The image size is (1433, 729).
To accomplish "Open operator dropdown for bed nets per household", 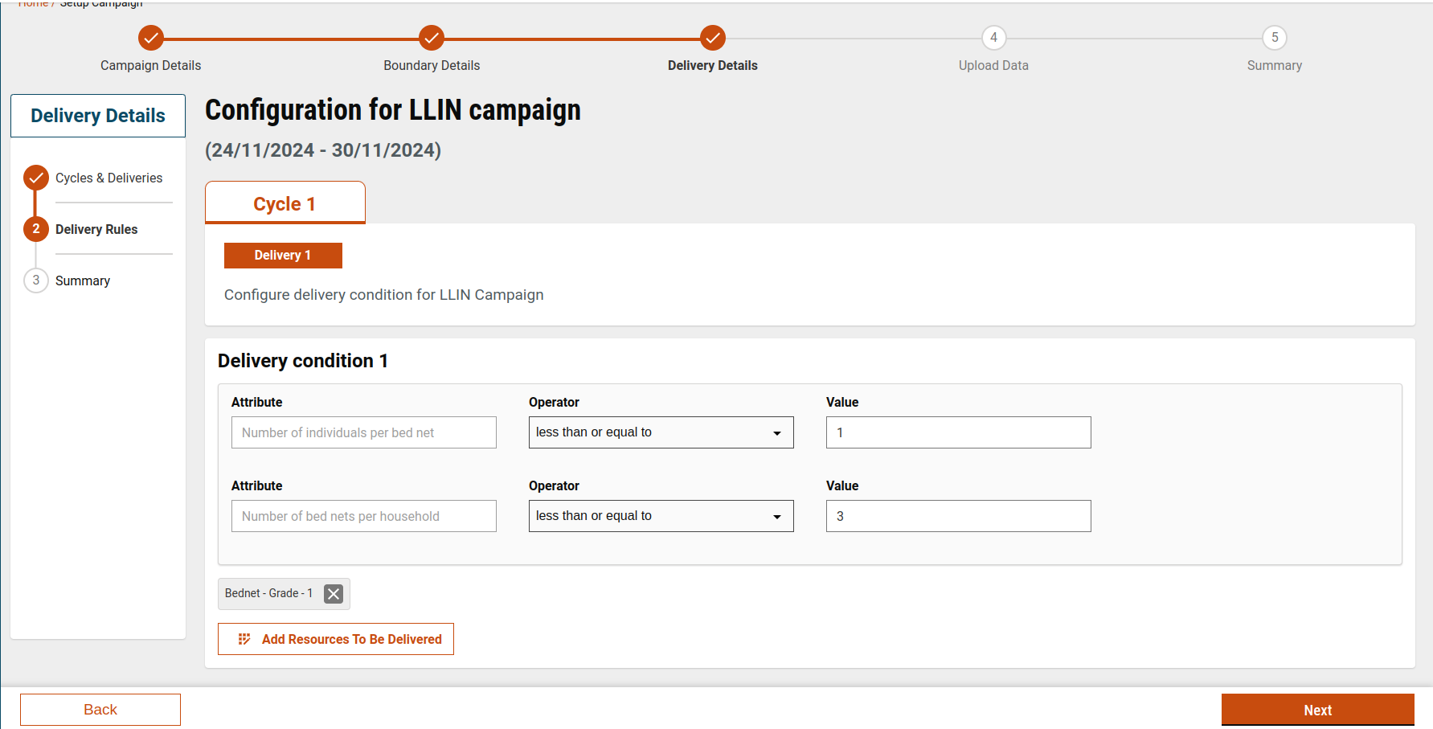I will [661, 516].
